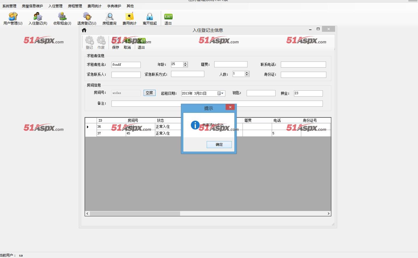Lock the app with 离开挂起 icon

coord(150,19)
